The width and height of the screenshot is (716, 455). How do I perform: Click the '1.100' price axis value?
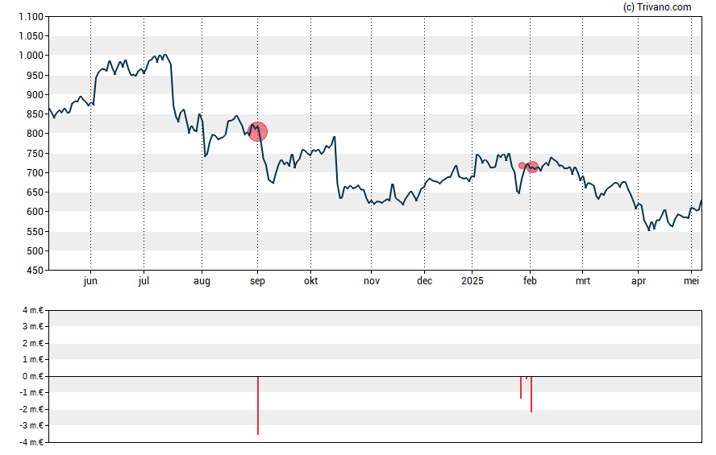pyautogui.click(x=31, y=17)
